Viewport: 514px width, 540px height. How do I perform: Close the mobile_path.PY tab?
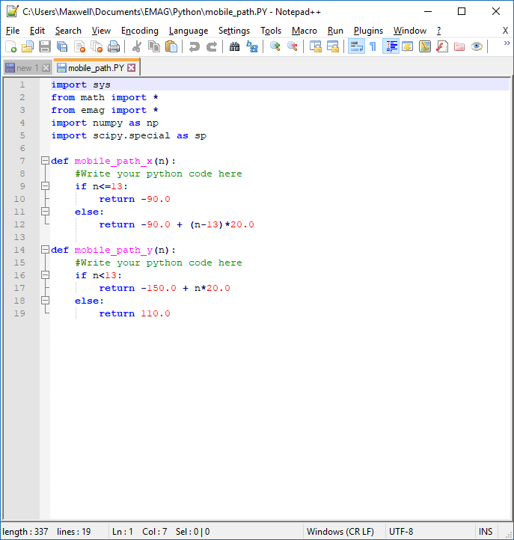click(132, 68)
